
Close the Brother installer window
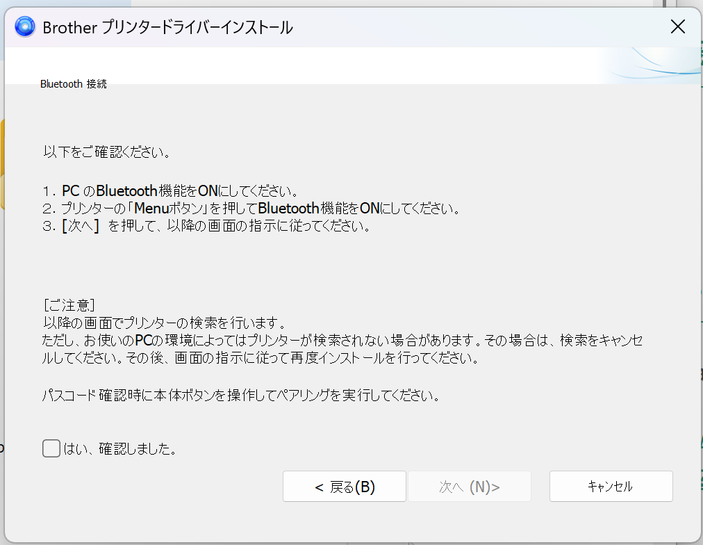pos(677,26)
